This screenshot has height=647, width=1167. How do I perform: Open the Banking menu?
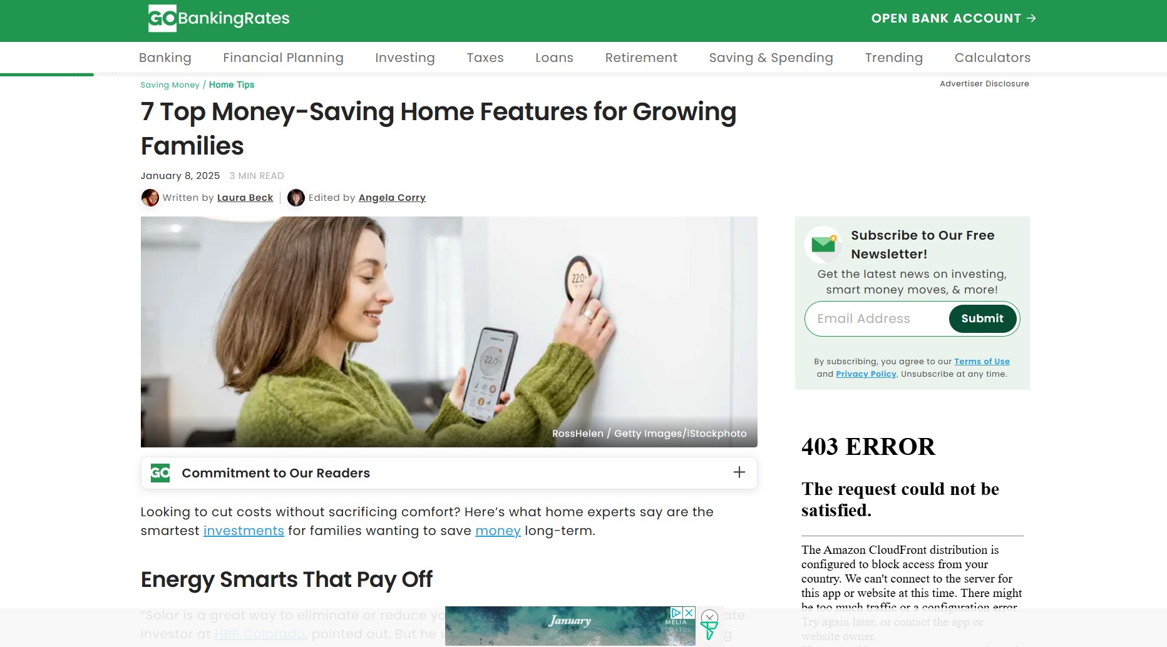pyautogui.click(x=165, y=58)
